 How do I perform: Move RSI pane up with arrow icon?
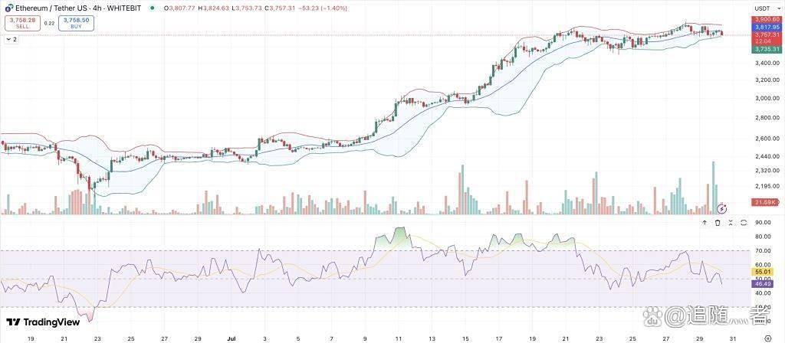click(705, 223)
